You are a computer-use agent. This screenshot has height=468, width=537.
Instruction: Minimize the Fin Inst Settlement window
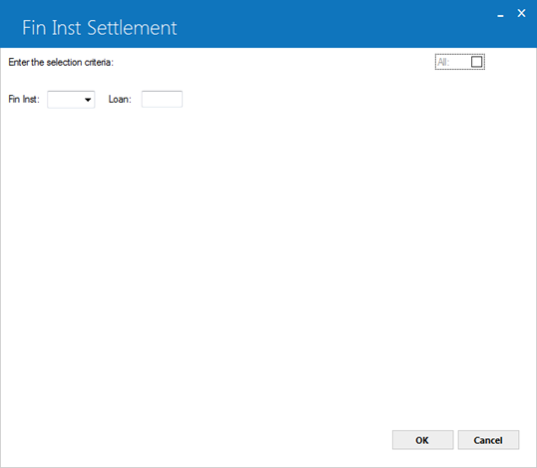[500, 15]
